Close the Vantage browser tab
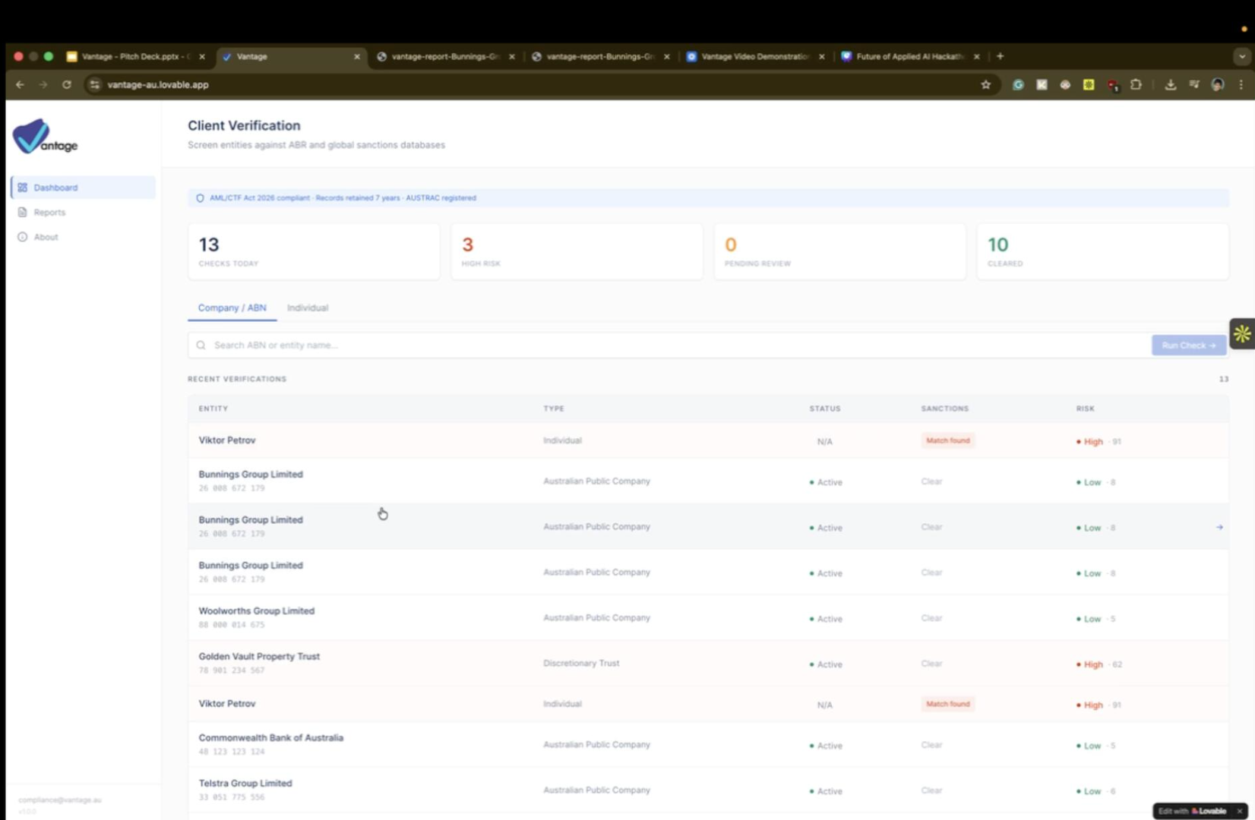This screenshot has height=820, width=1255. point(357,56)
